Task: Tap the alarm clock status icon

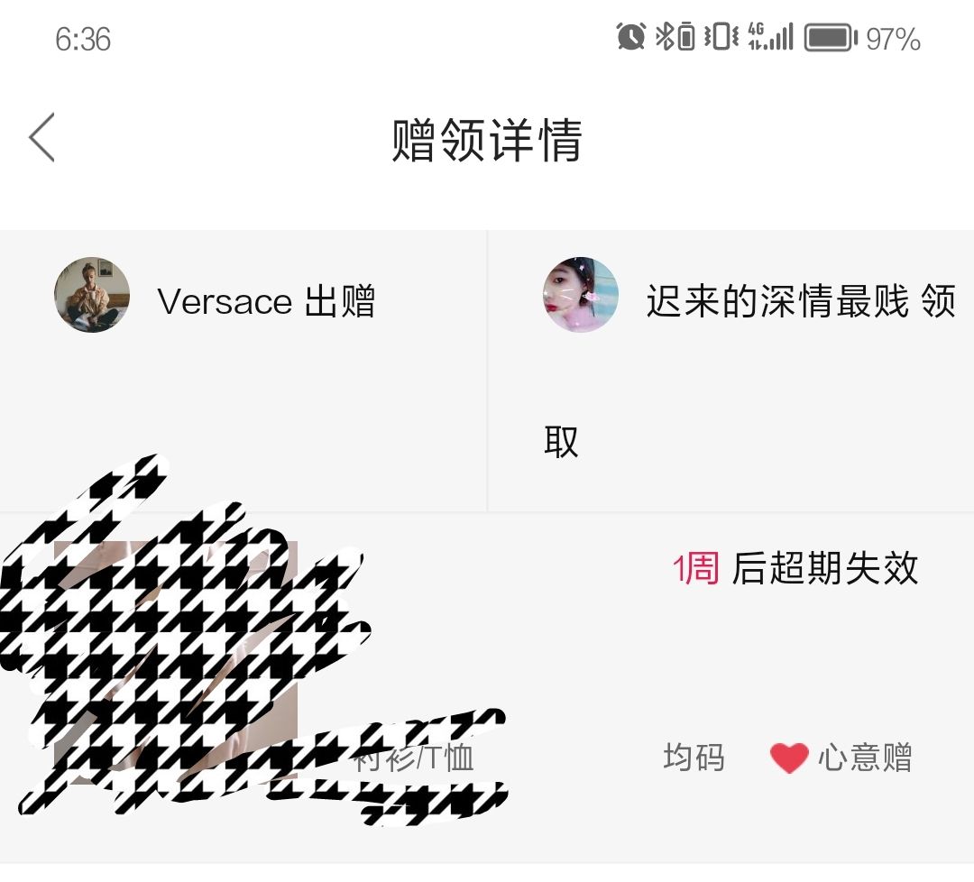Action: 630,37
